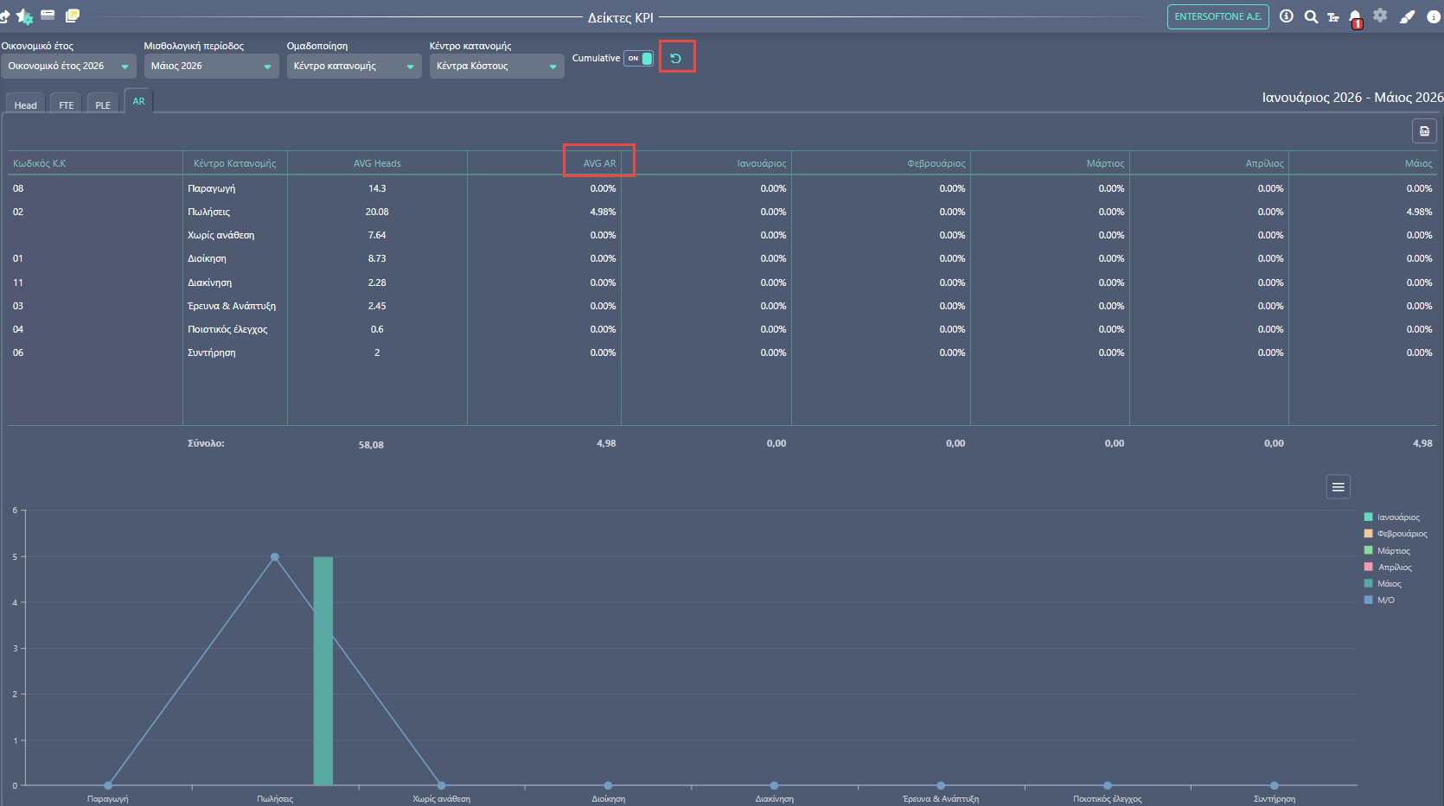
Task: Hide the M/O series in chart legend
Action: (x=1380, y=600)
